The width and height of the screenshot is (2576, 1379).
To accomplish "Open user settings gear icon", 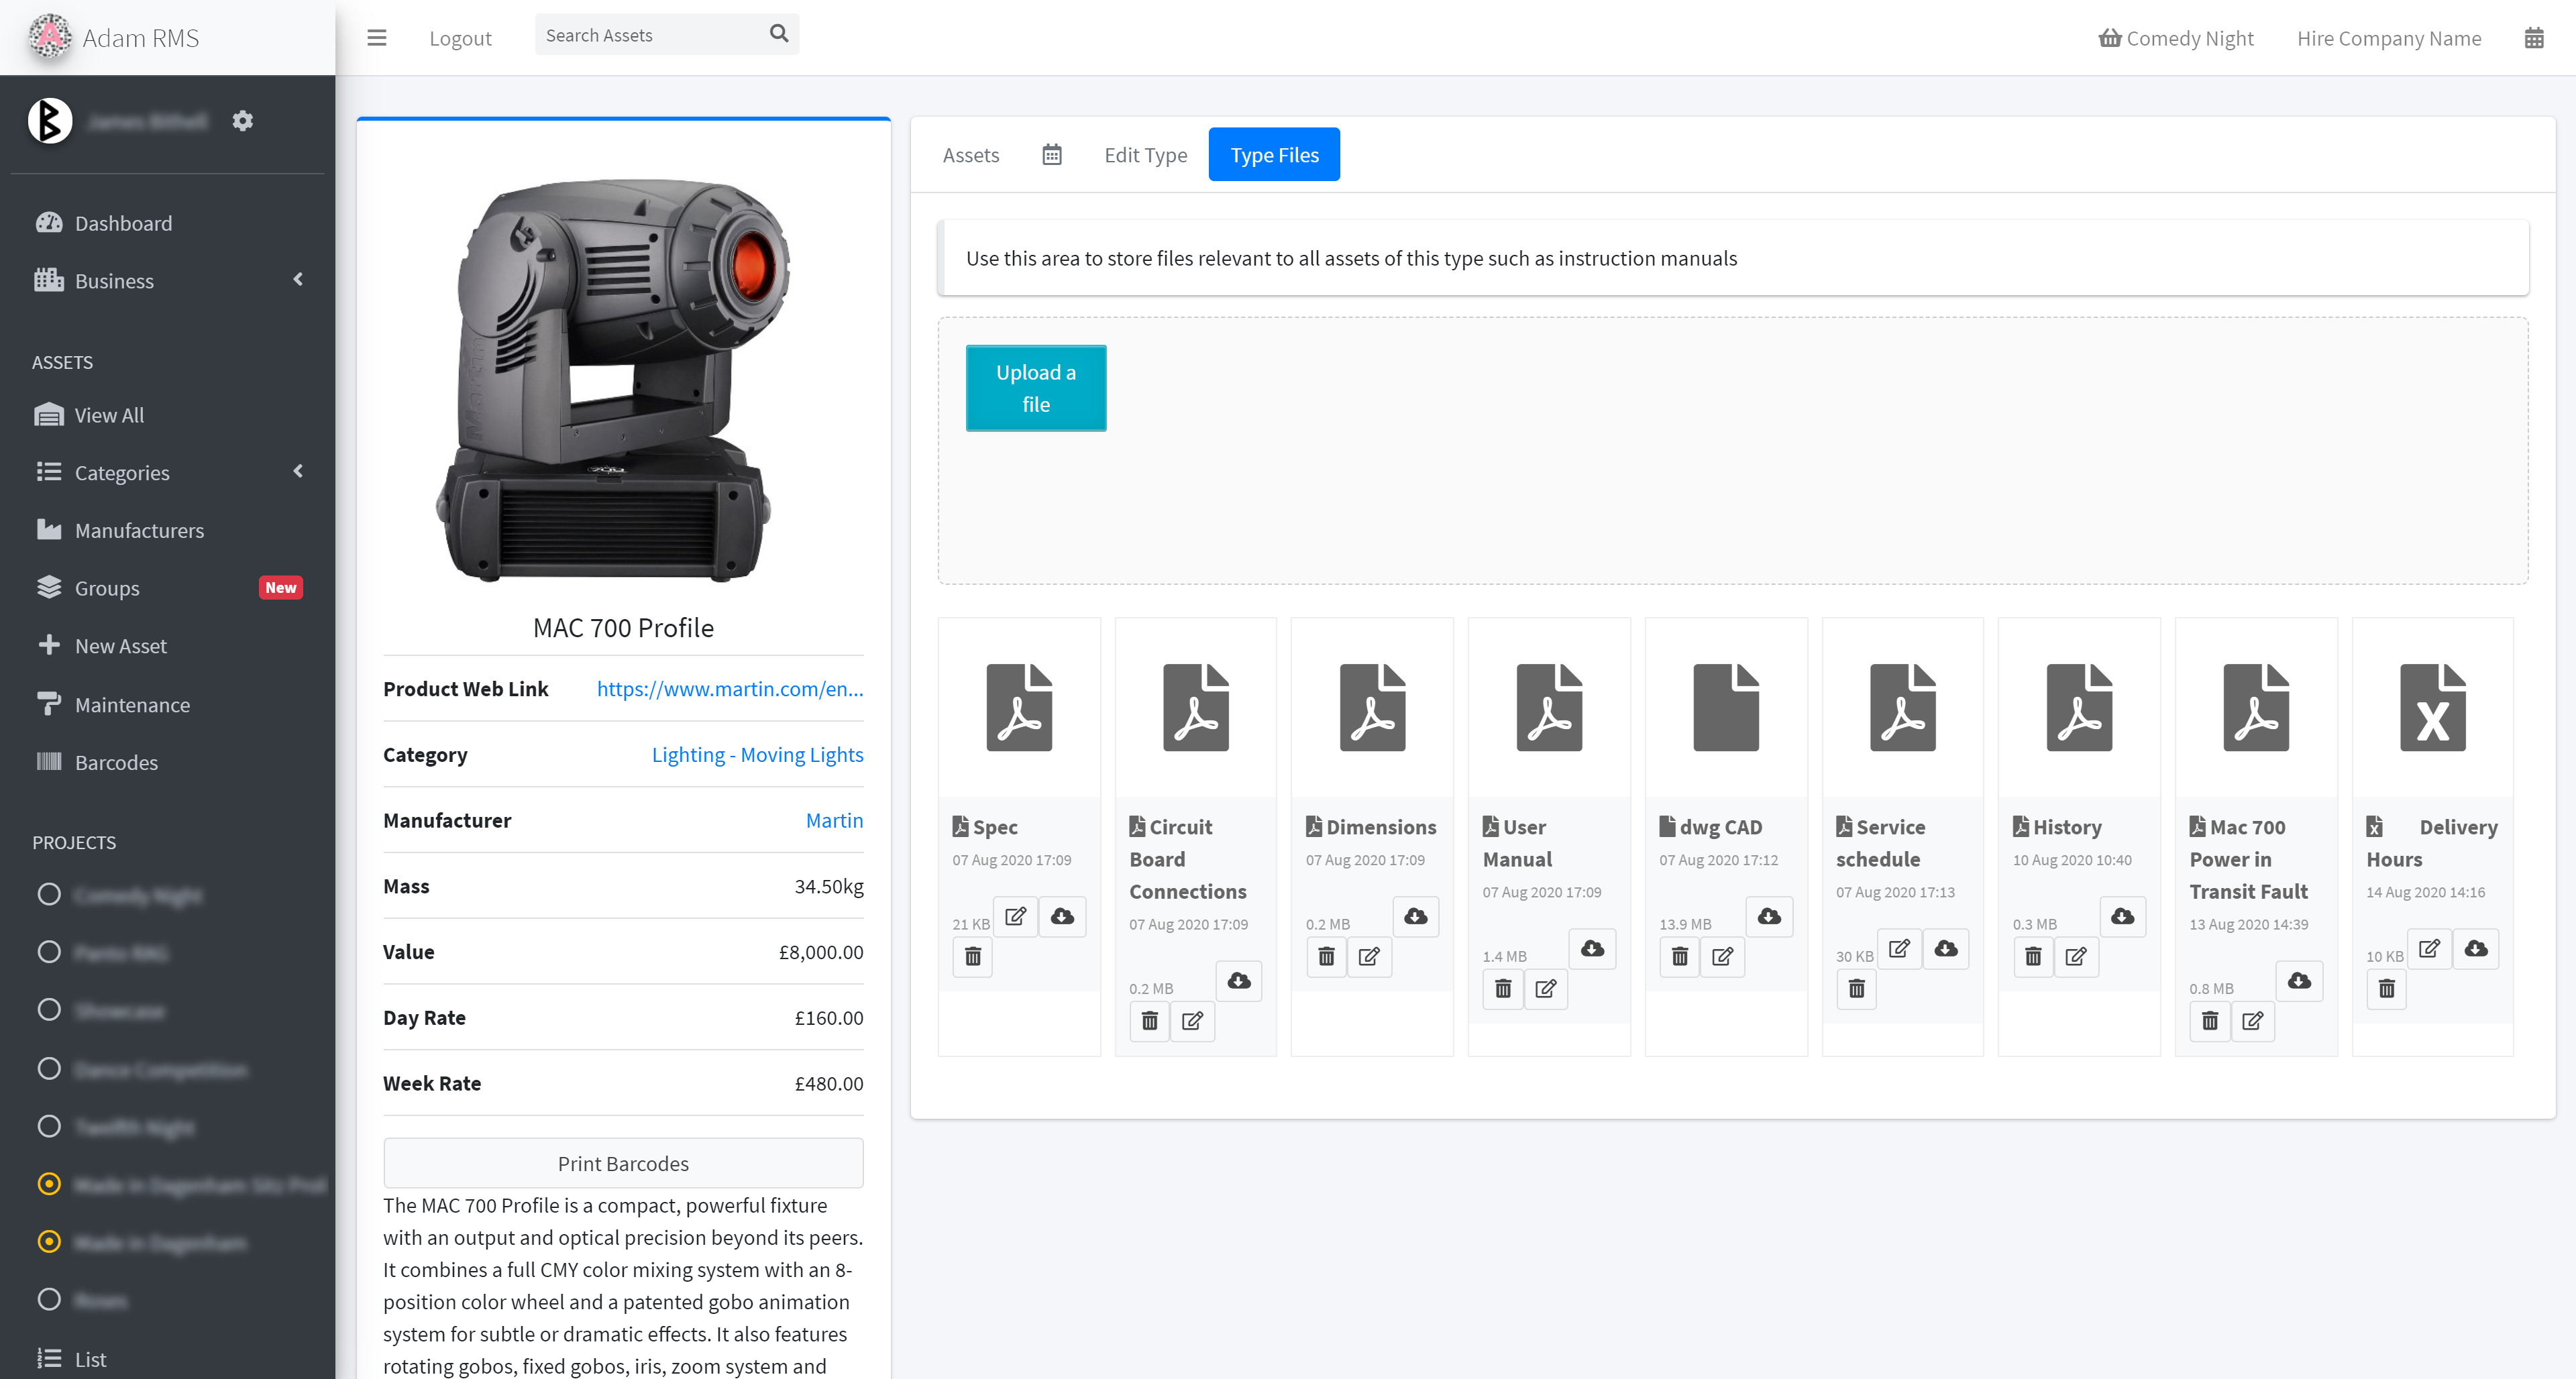I will pos(242,121).
